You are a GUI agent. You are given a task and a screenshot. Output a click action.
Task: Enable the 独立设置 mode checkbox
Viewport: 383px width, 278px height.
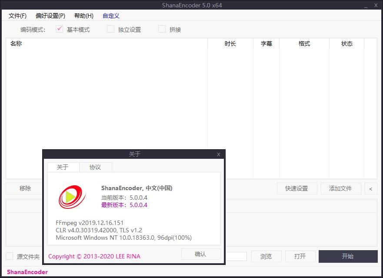coord(110,29)
